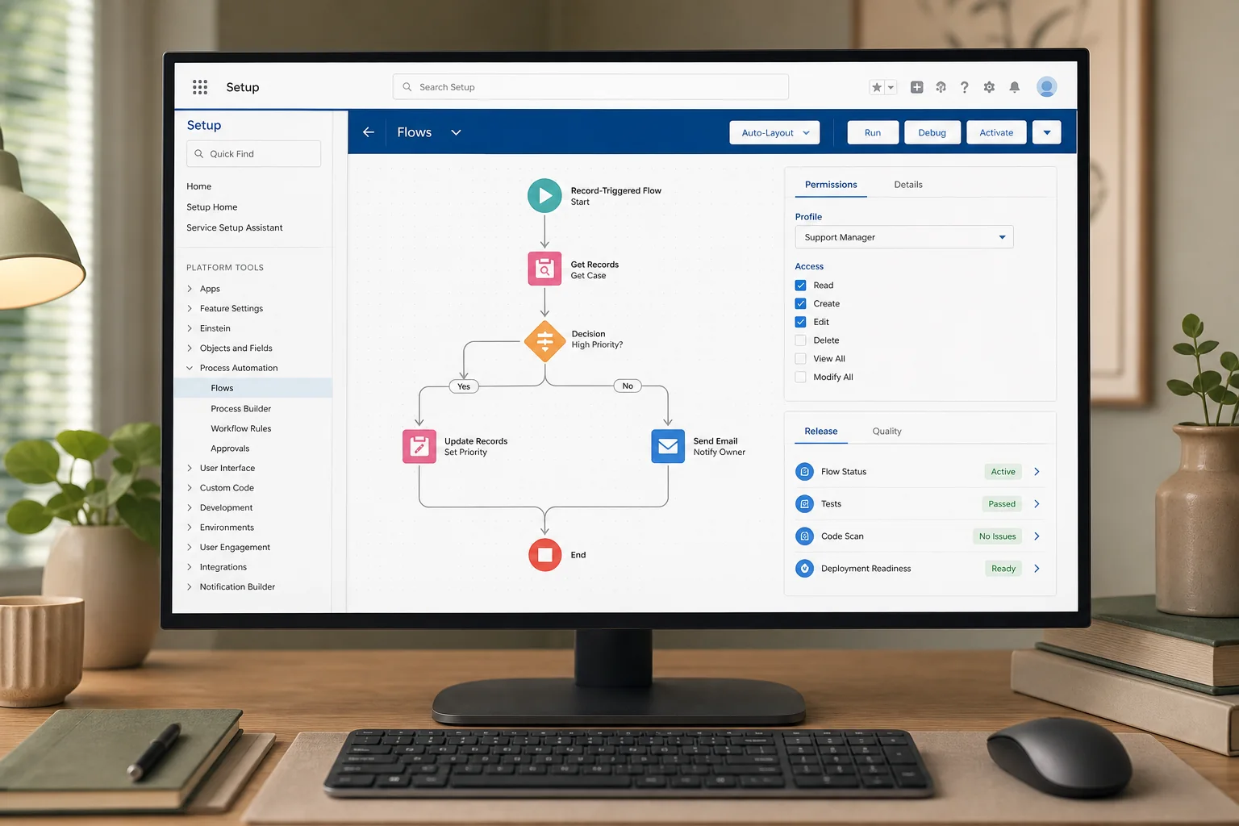Open the Support Manager profile dropdown
The height and width of the screenshot is (826, 1239).
pos(903,237)
